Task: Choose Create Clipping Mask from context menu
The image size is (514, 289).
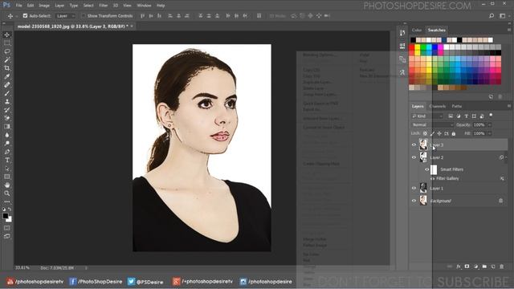Action: coord(321,164)
